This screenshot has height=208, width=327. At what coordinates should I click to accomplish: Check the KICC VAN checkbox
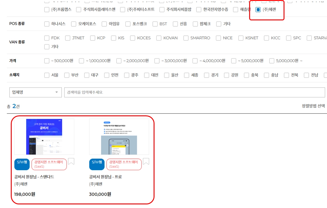click(266, 38)
